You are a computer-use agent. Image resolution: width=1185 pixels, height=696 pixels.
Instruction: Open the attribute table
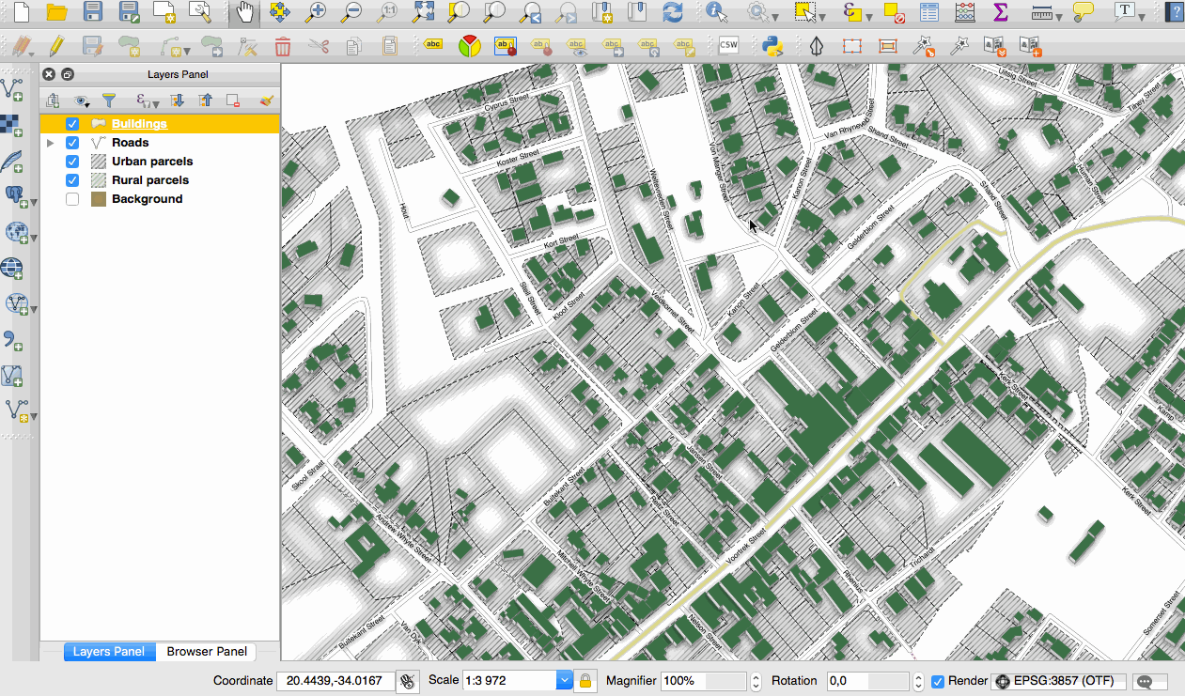tap(929, 12)
